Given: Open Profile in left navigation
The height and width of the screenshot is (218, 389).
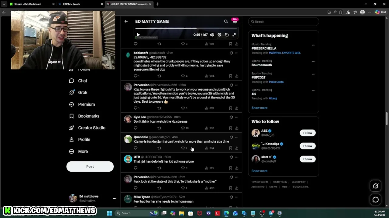Looking at the screenshot, I should 80,140.
